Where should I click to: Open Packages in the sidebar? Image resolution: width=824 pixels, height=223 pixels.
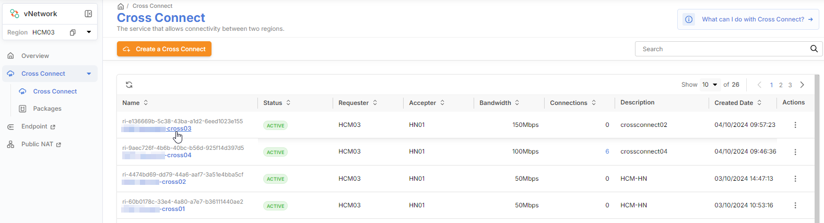(47, 109)
